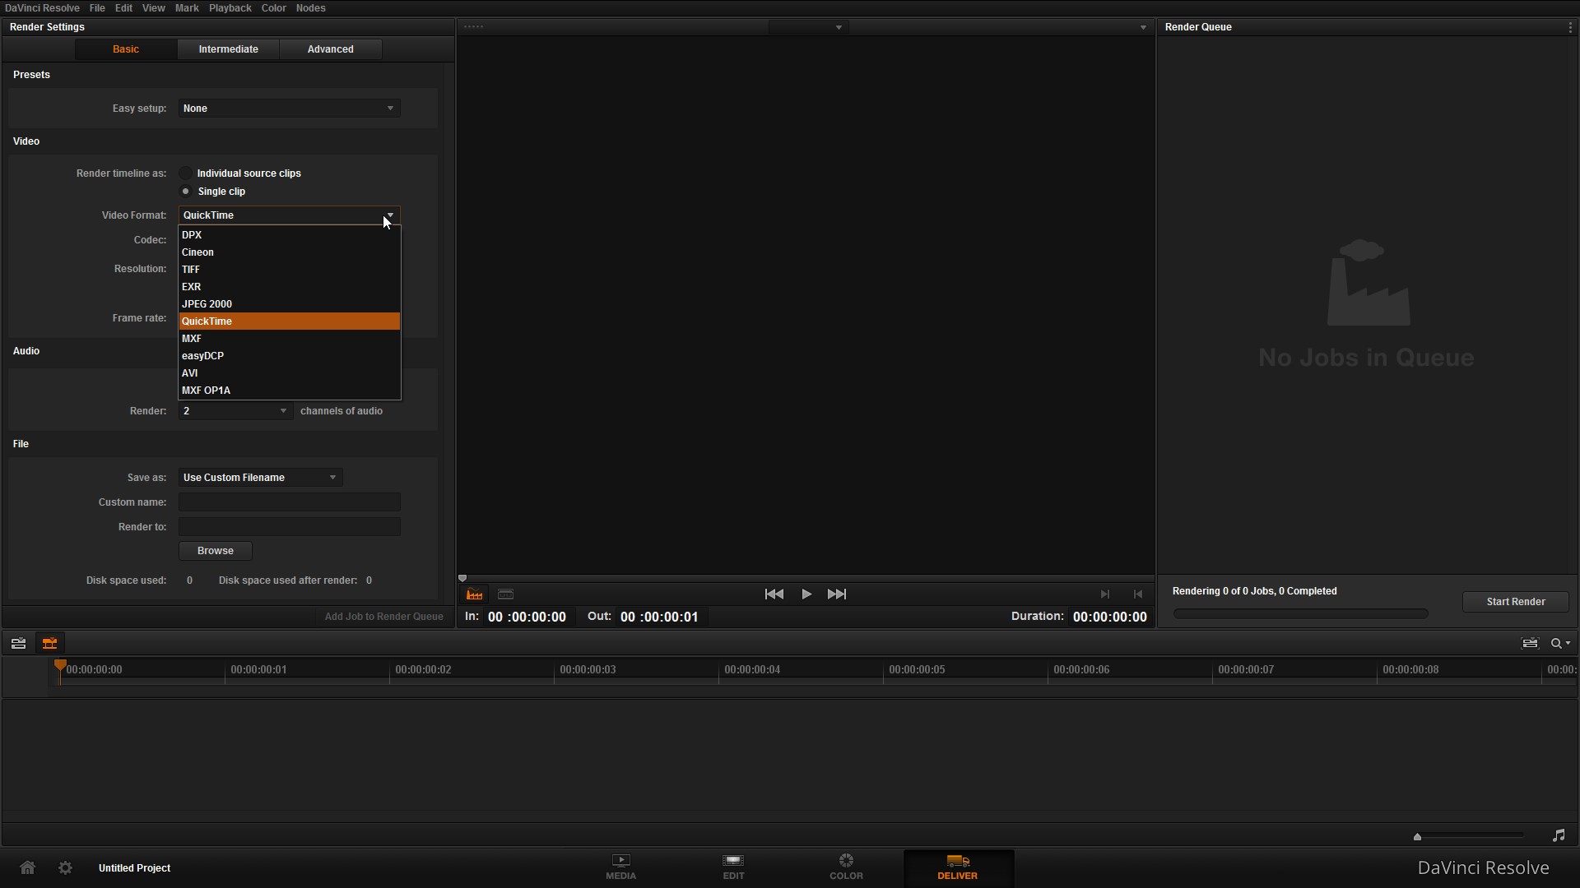
Task: Open the Color menu
Action: coord(273,8)
